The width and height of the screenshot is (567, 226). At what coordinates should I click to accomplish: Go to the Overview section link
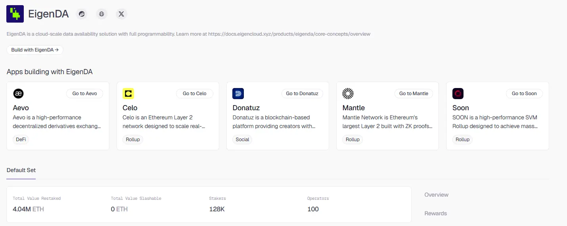436,195
